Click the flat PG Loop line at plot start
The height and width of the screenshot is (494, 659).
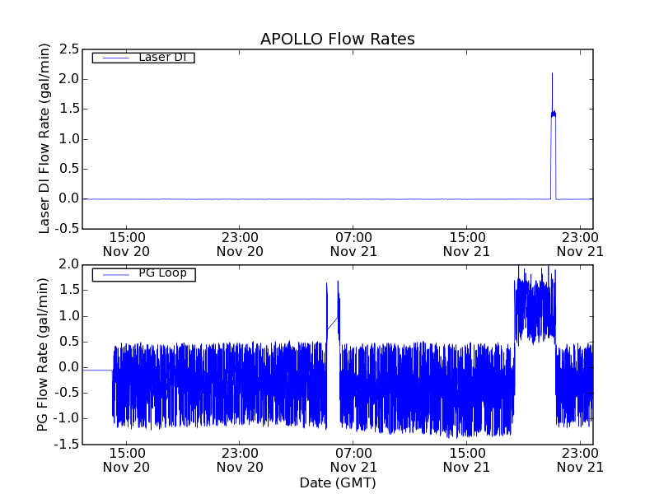pos(96,370)
